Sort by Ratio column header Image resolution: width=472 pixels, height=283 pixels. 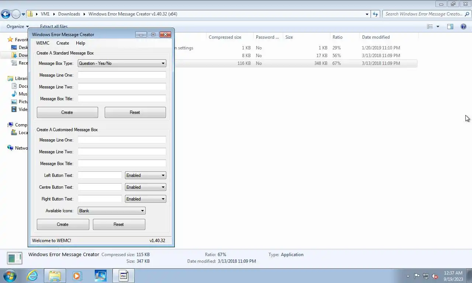pyautogui.click(x=345, y=37)
